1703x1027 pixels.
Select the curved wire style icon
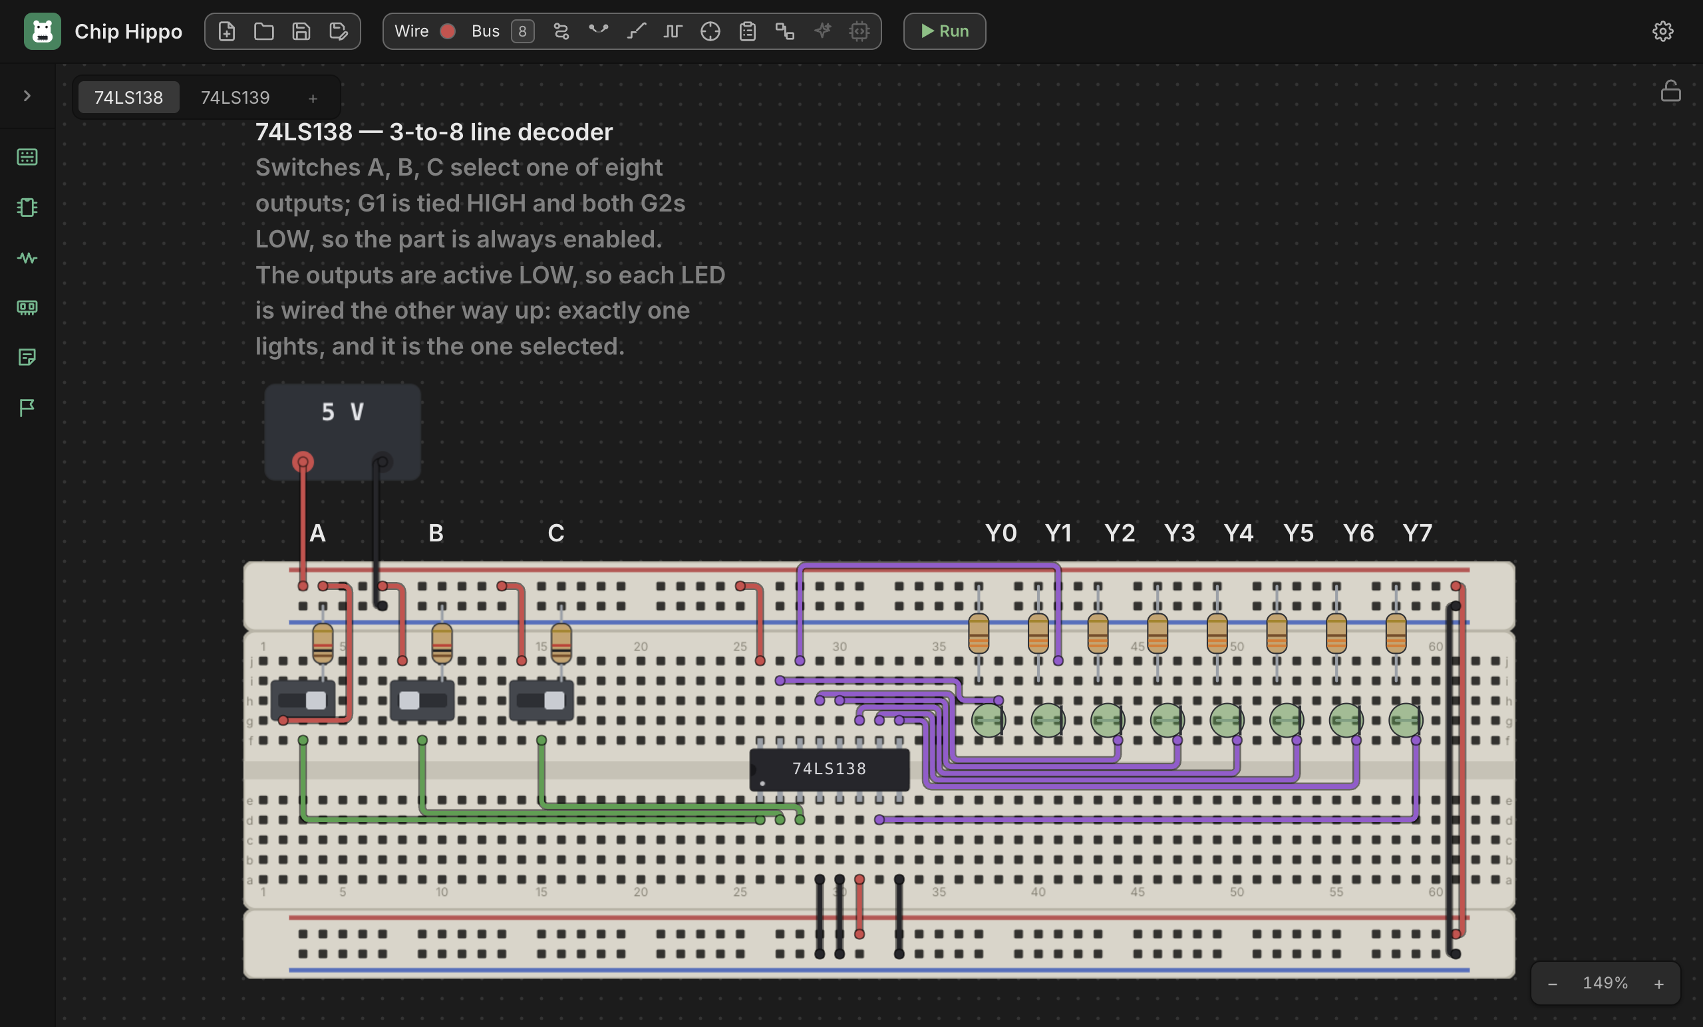[x=599, y=31]
